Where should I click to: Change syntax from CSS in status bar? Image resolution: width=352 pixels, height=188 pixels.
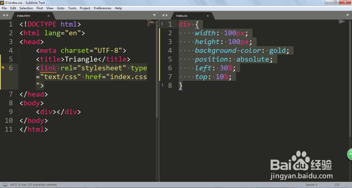coord(337,184)
